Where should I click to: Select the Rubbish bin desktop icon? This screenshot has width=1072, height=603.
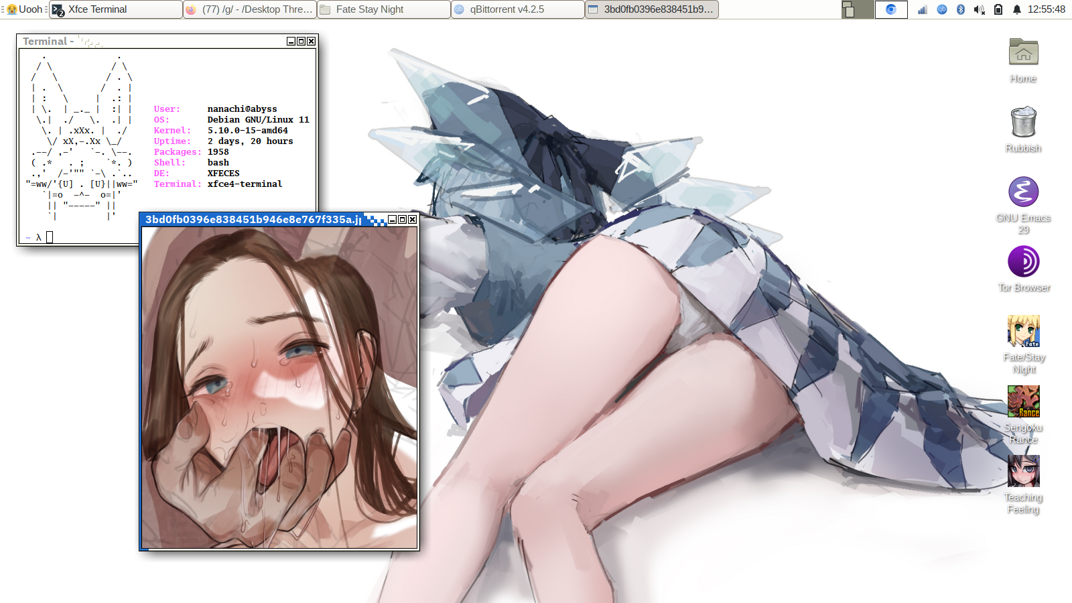click(x=1023, y=130)
